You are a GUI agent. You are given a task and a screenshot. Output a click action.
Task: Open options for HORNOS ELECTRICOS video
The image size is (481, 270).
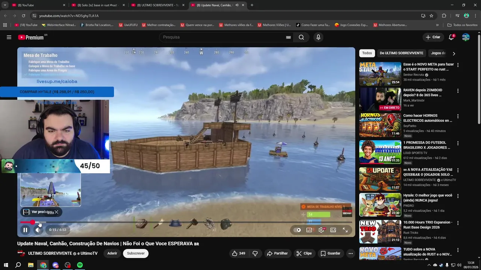tap(458, 117)
